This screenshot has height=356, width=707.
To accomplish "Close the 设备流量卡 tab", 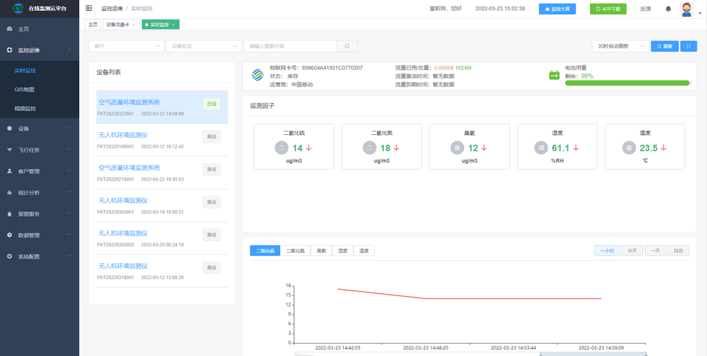I will point(134,25).
